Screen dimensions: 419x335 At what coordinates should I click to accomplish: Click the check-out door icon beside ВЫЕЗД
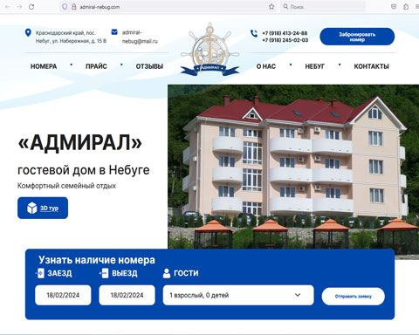coord(104,273)
